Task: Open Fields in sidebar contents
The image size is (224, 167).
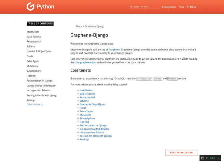Action: click(30, 56)
